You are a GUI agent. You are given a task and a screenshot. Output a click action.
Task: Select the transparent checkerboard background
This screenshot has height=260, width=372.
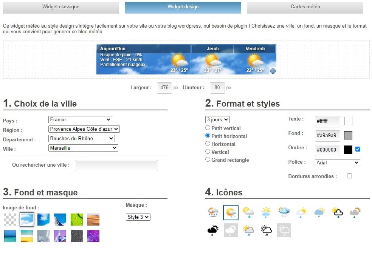[x=10, y=220]
